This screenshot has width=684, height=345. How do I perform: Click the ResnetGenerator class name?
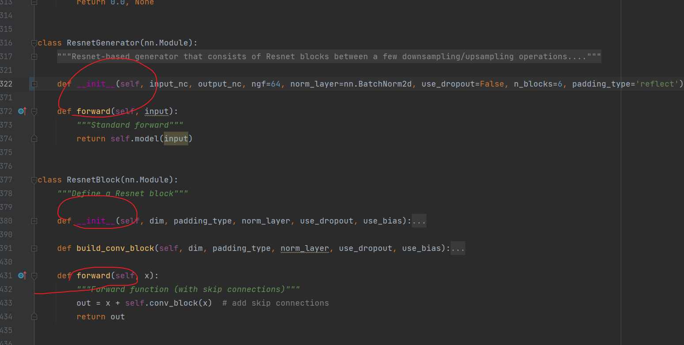(x=103, y=43)
